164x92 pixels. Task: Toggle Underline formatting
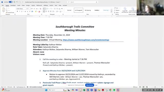(x=22, y=11)
